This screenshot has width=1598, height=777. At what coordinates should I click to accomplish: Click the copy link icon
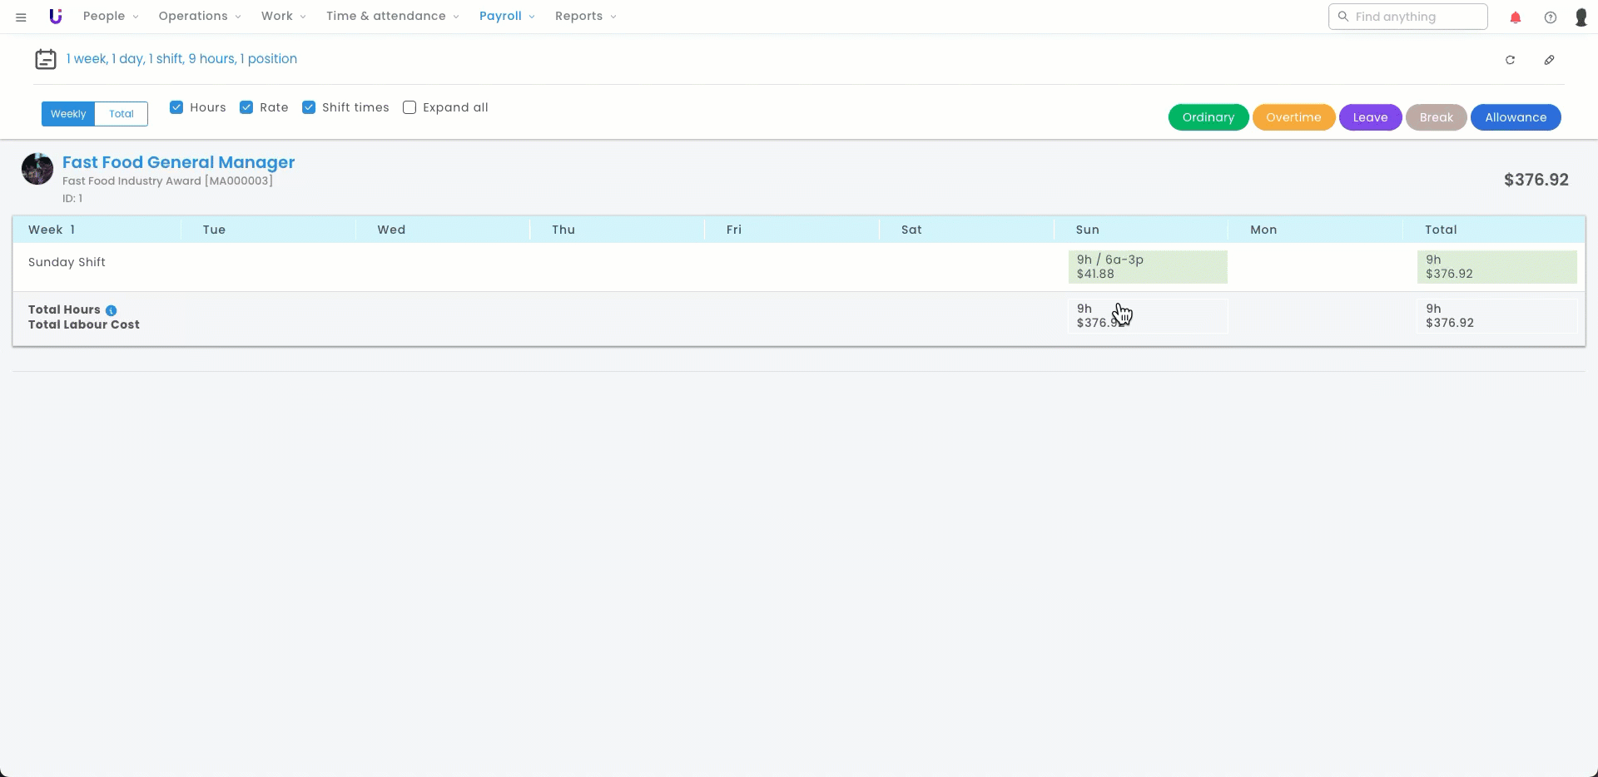pos(1549,60)
